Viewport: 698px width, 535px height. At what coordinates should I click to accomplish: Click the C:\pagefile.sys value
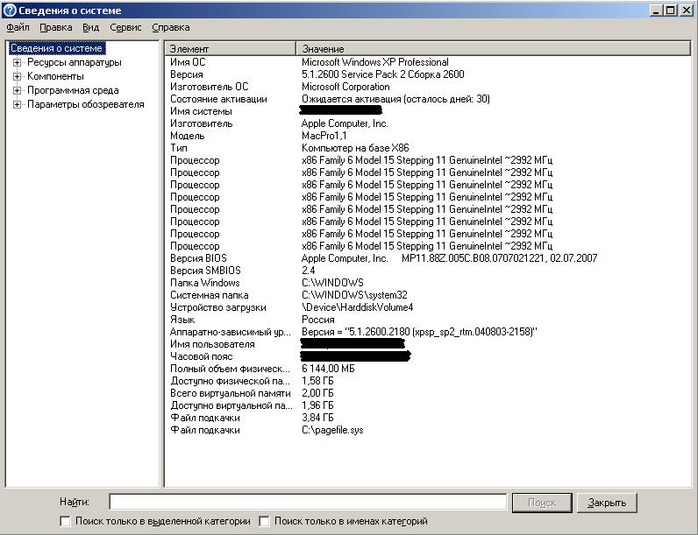tap(332, 430)
